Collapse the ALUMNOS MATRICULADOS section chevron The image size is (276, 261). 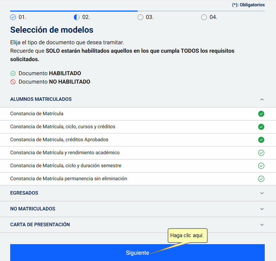pyautogui.click(x=262, y=99)
